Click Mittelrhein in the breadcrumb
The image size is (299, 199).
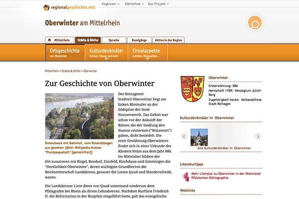pos(55,71)
